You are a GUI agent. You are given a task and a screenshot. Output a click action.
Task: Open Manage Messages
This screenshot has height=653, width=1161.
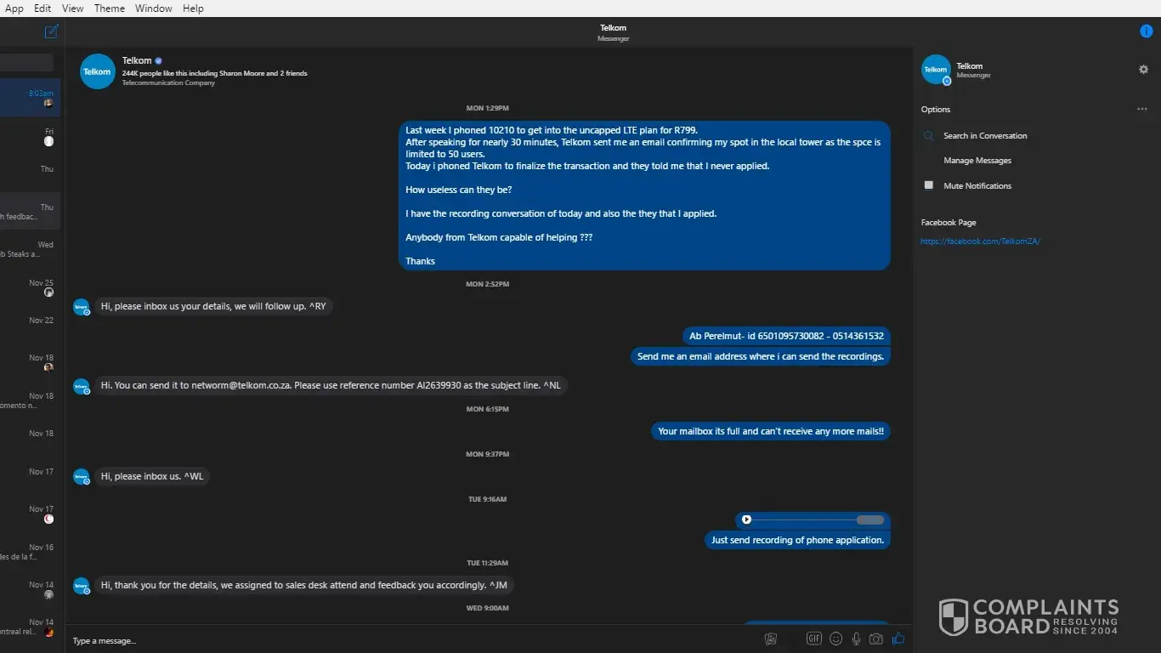977,161
